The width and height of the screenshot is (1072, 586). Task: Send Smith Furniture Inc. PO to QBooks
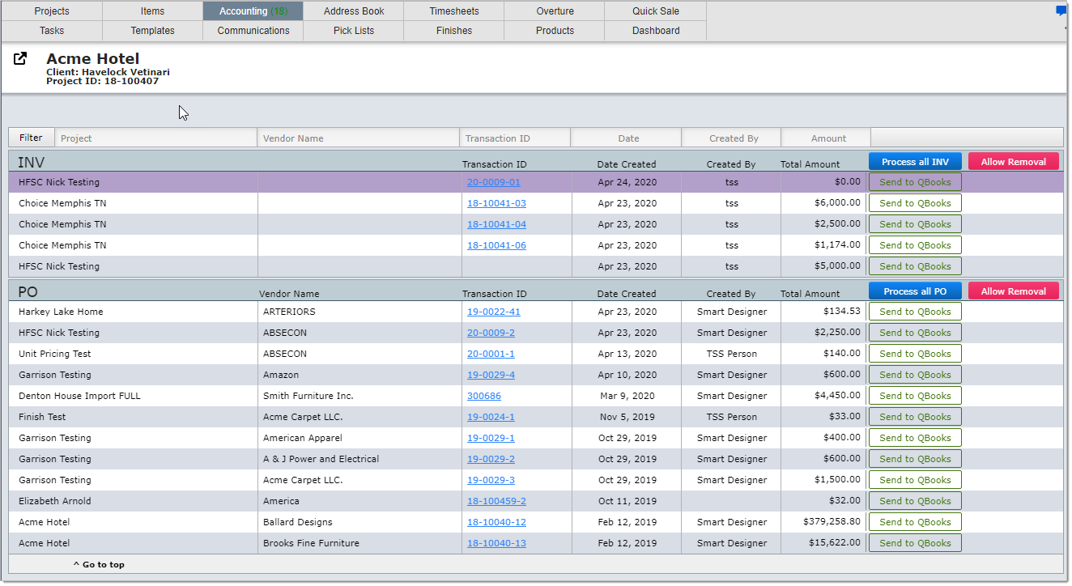click(915, 396)
